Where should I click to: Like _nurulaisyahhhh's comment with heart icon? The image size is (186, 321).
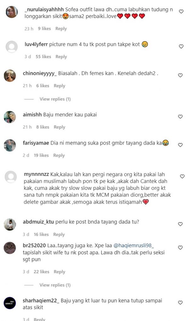181,12
